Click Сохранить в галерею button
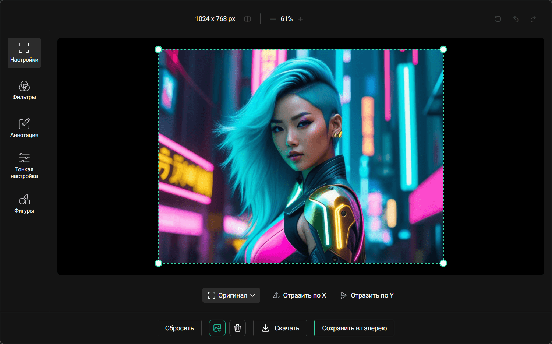The height and width of the screenshot is (344, 552). (x=354, y=328)
